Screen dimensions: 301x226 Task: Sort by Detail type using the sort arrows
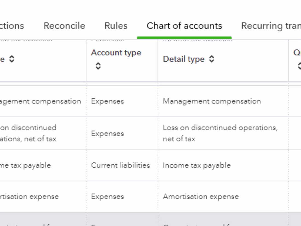(x=211, y=59)
